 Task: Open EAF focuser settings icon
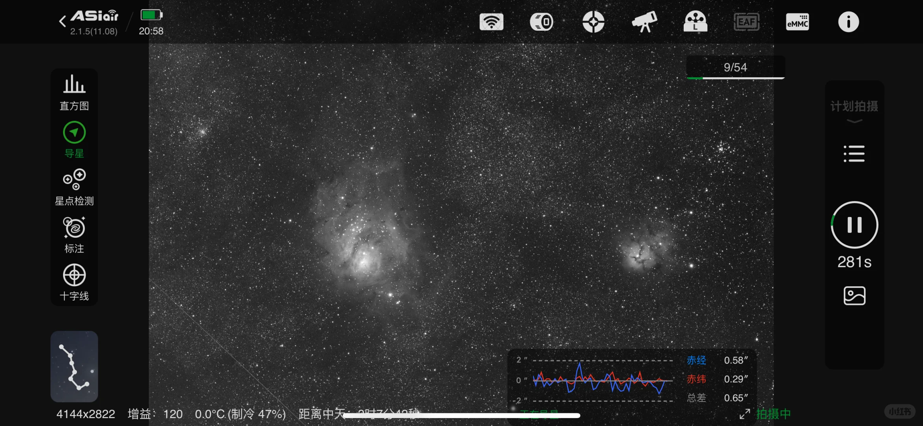point(746,22)
